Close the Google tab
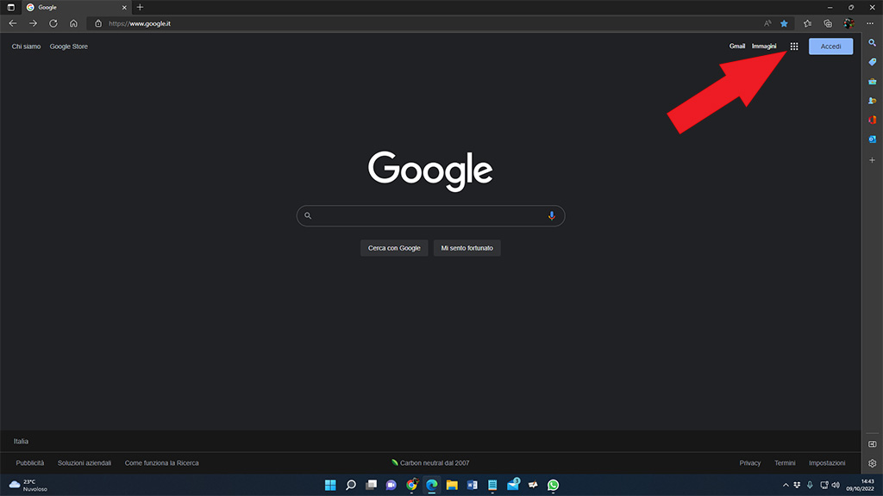Image resolution: width=883 pixels, height=496 pixels. pyautogui.click(x=124, y=7)
